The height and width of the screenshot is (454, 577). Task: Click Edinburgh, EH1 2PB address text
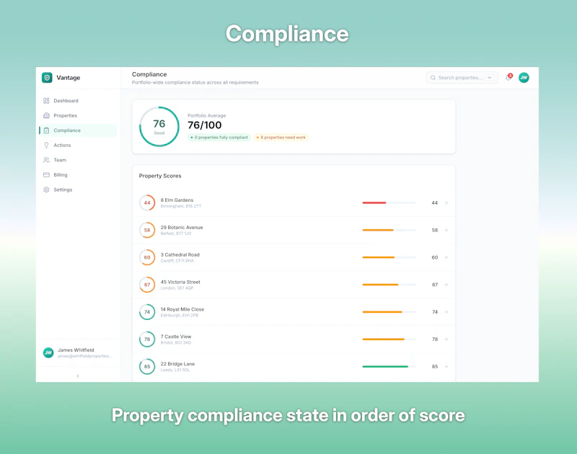pos(179,316)
